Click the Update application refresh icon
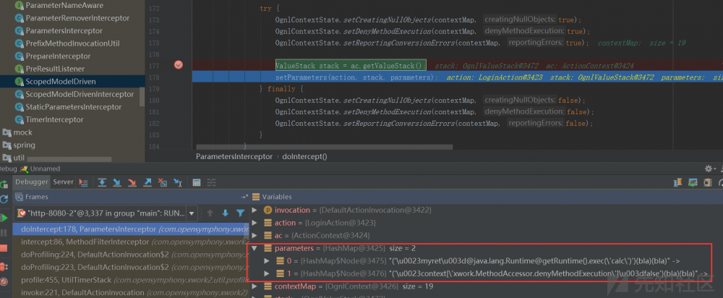 4,200
